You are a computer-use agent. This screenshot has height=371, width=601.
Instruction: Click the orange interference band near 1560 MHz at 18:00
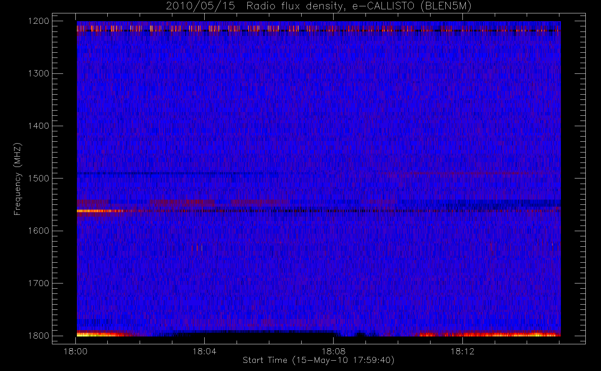tap(100, 211)
